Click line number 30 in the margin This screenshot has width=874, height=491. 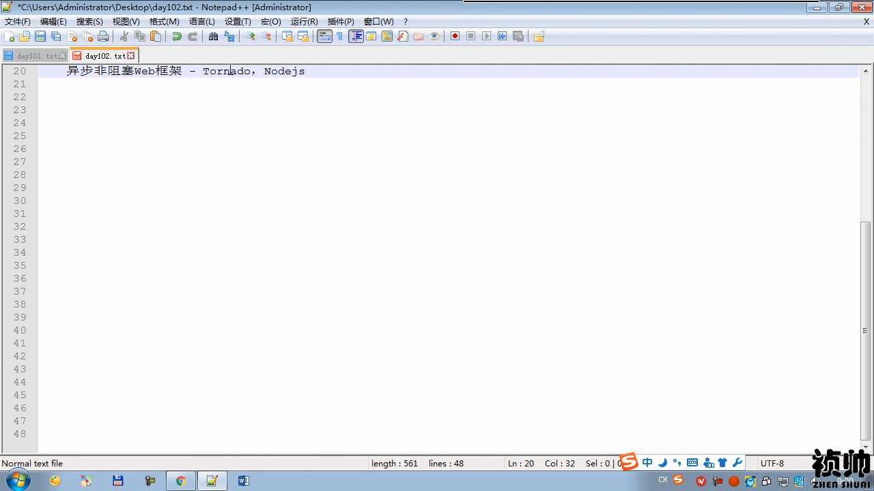(20, 200)
